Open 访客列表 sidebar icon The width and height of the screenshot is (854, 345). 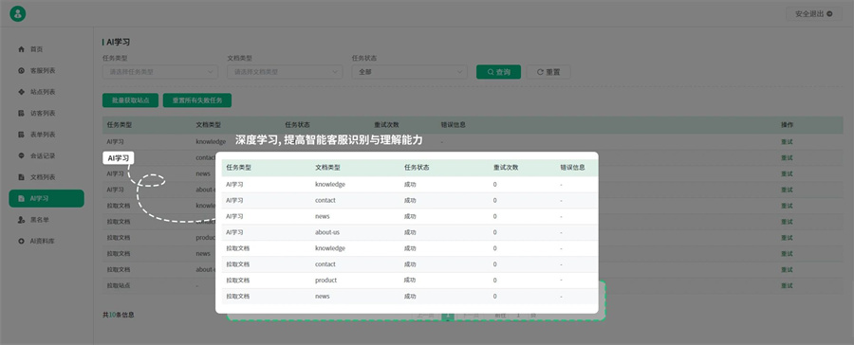(22, 113)
